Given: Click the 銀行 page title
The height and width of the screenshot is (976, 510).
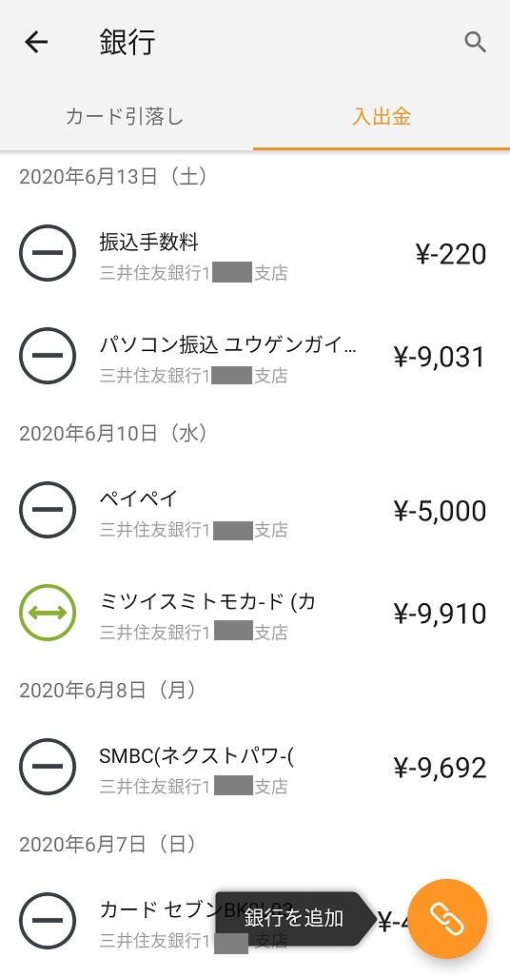Looking at the screenshot, I should click(127, 42).
